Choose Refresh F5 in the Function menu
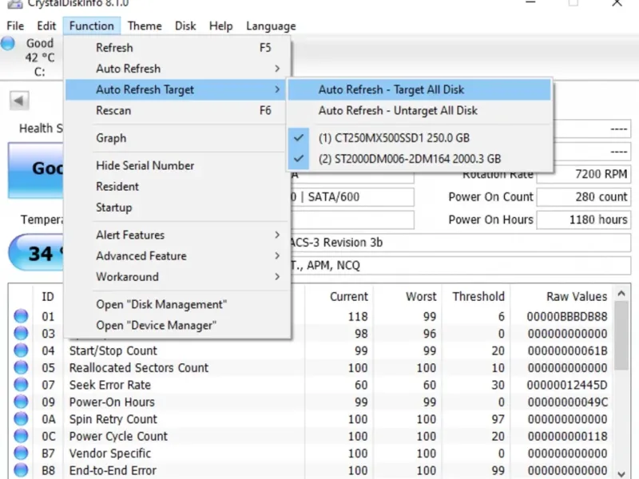639x479 pixels. (x=177, y=48)
